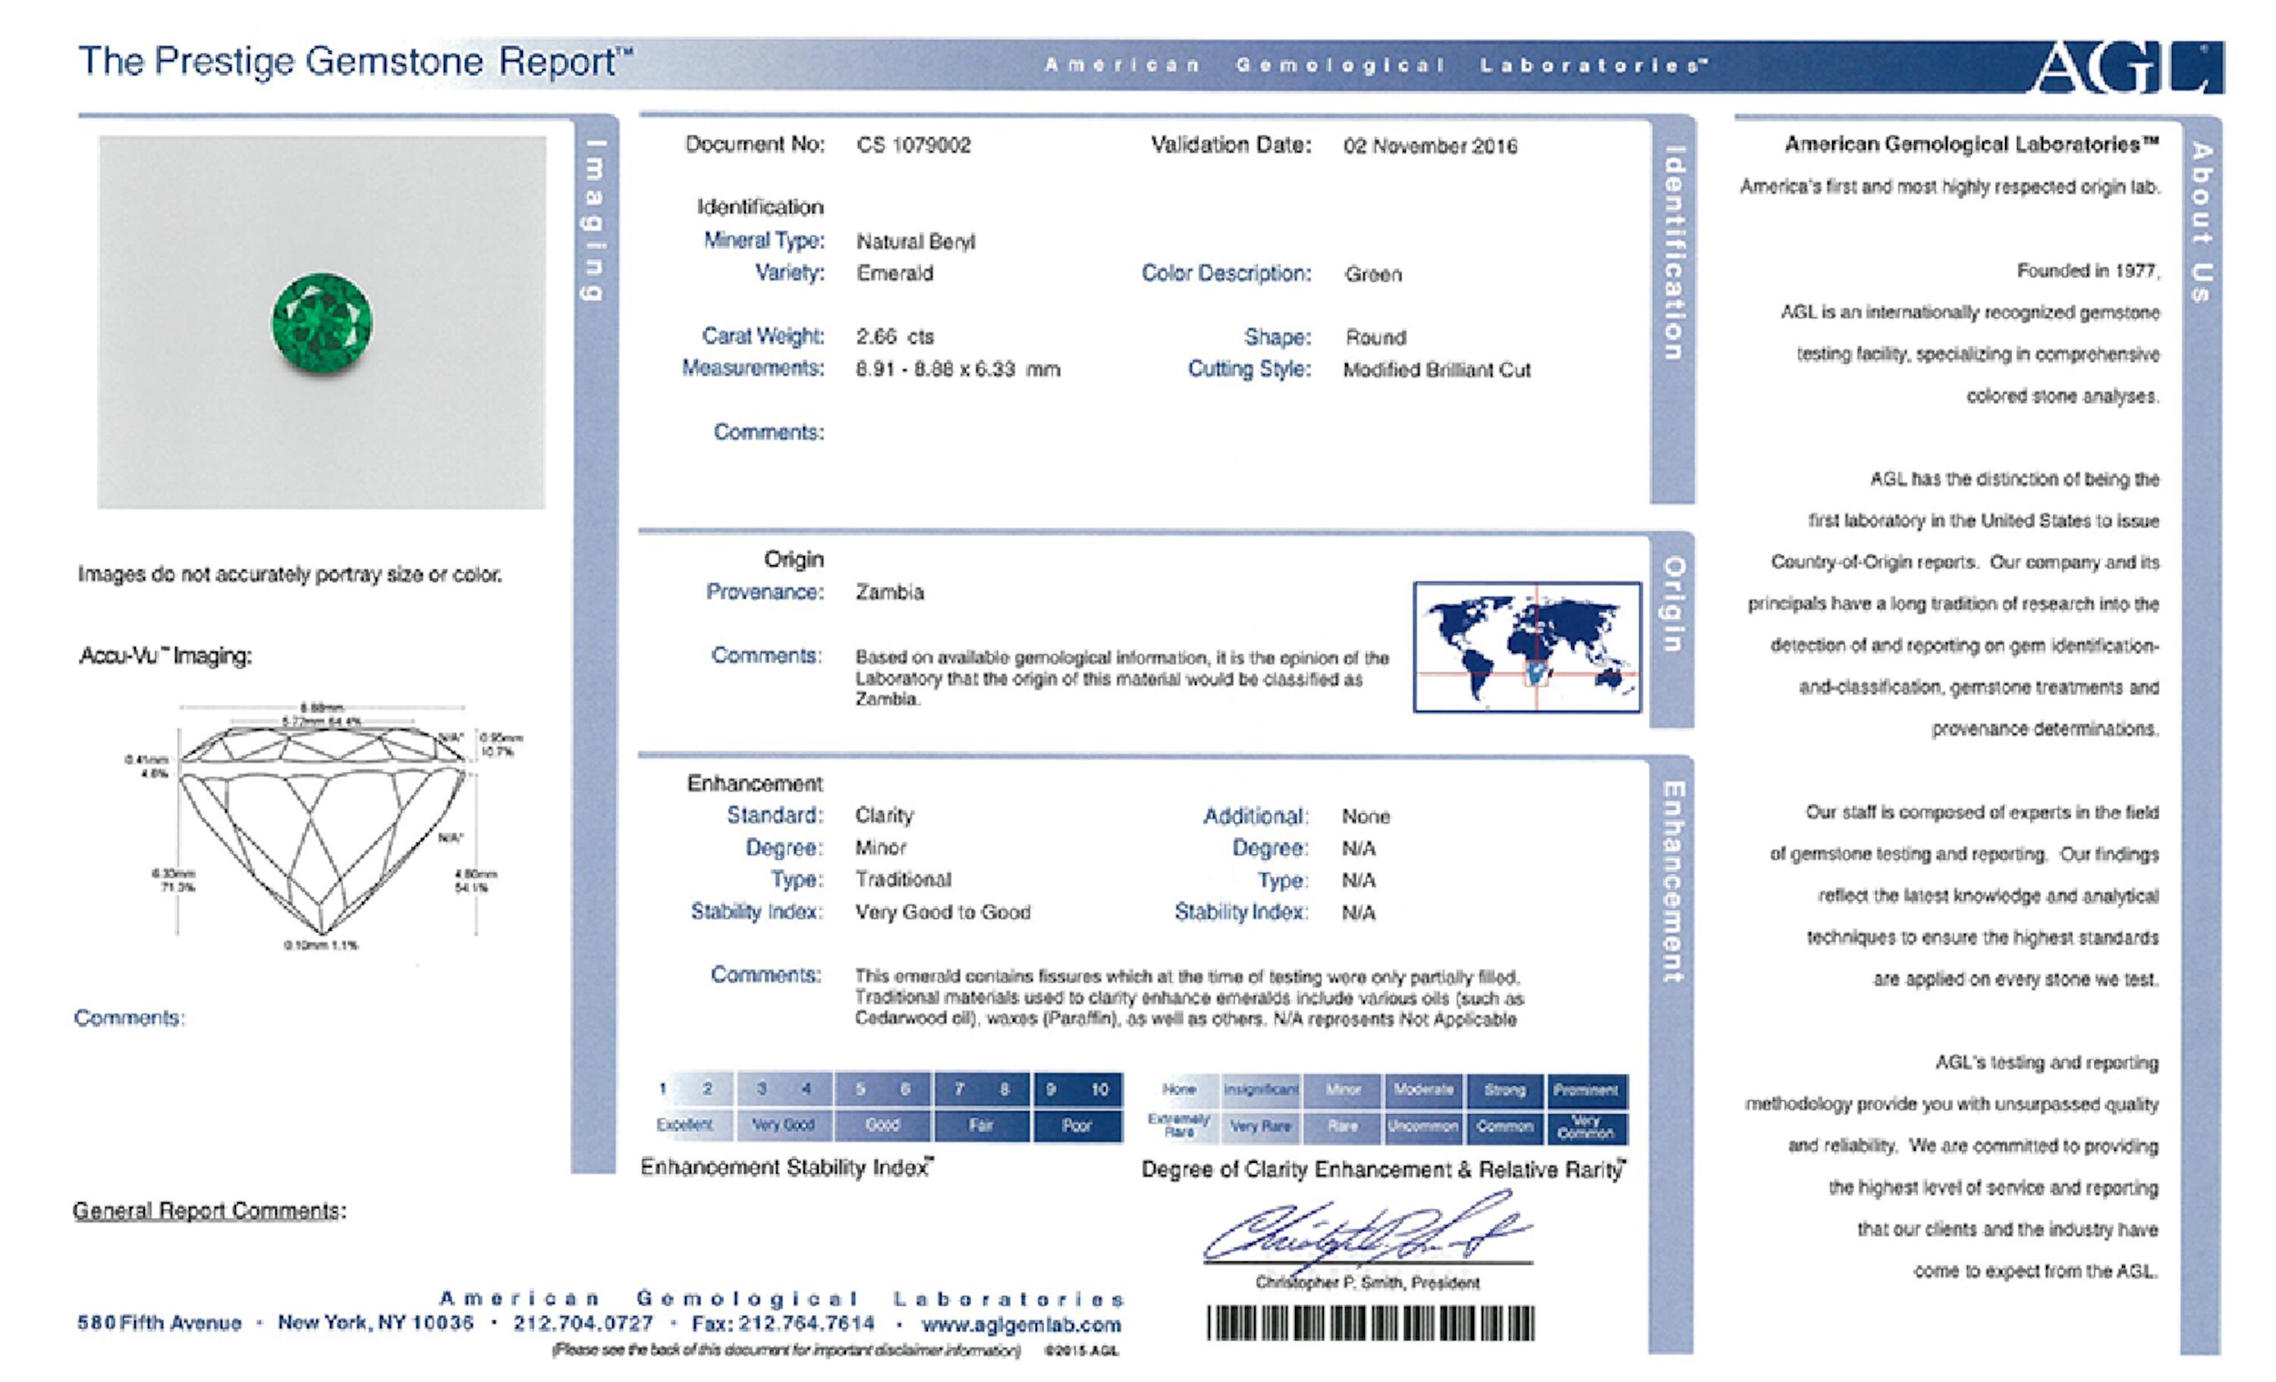Click the world map origin image

pyautogui.click(x=1527, y=647)
